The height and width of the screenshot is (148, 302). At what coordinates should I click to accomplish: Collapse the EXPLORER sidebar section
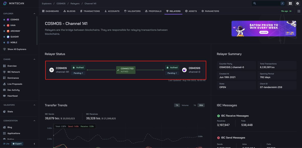34,14
